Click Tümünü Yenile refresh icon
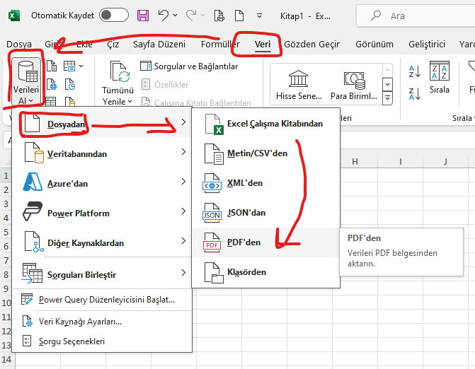This screenshot has height=369, width=475. pyautogui.click(x=120, y=72)
